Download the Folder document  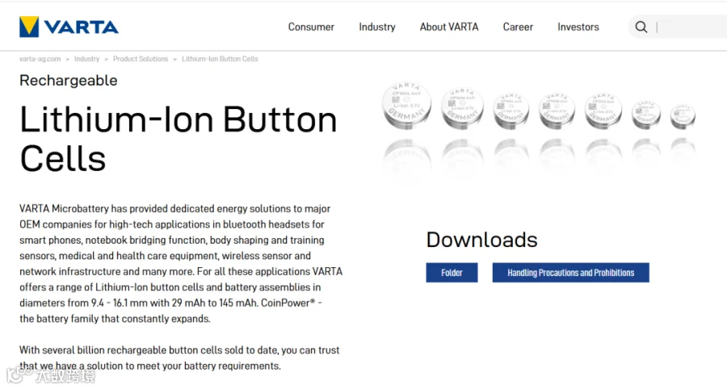coord(452,273)
